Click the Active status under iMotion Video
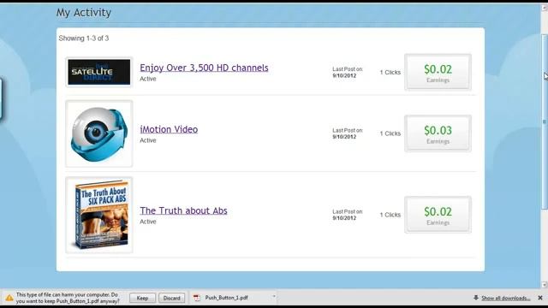This screenshot has height=308, width=548. (148, 140)
